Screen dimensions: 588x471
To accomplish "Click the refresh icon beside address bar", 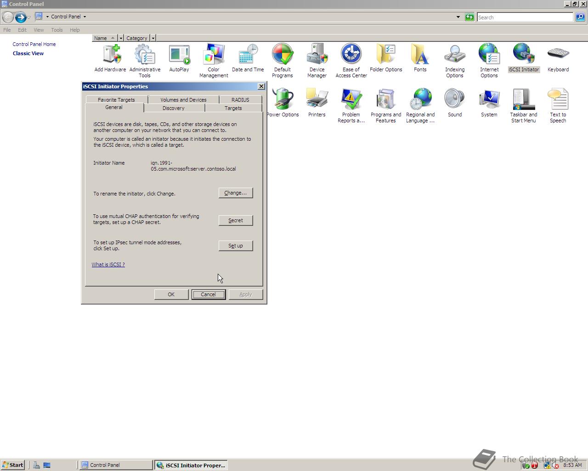I will coord(469,17).
